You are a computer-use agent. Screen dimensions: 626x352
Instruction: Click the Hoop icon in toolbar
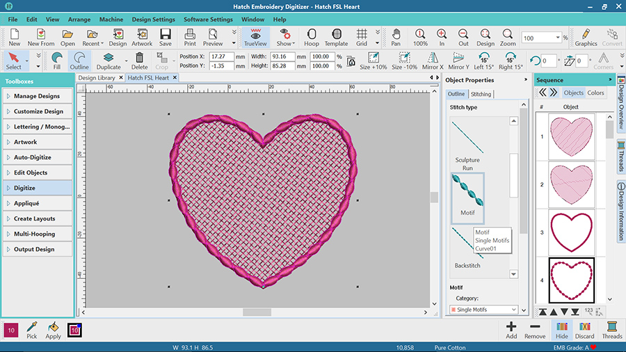tap(311, 38)
